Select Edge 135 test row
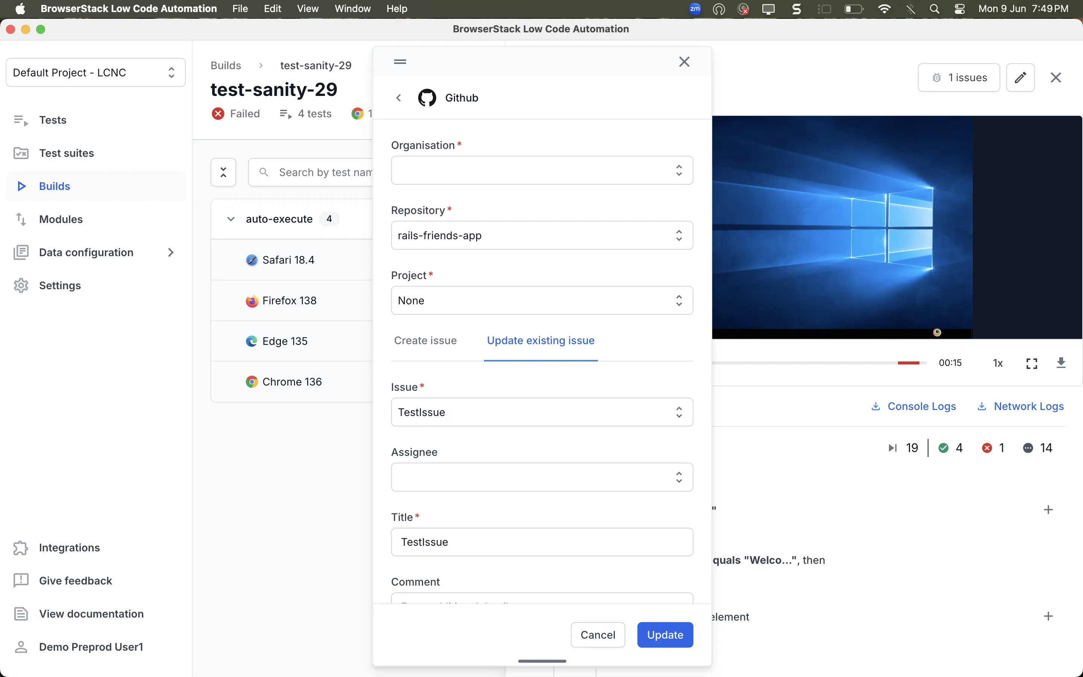The height and width of the screenshot is (677, 1083). (292, 341)
